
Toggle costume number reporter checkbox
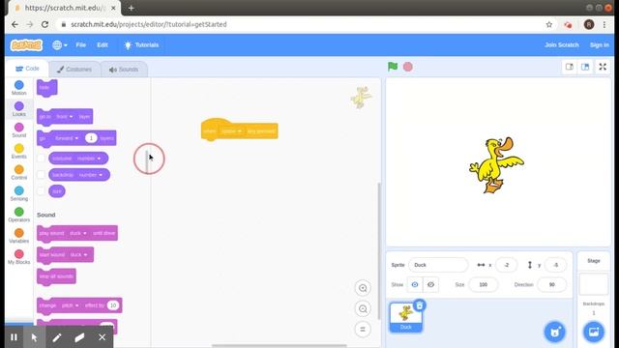(41, 159)
